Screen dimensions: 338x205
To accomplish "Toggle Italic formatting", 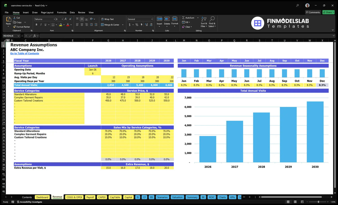I will coord(41,25).
